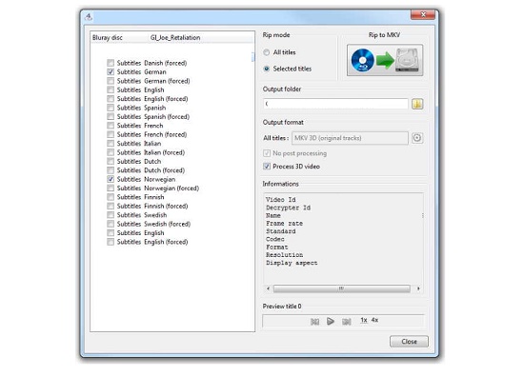Check Subtitles Italian (forced)

[x=111, y=152]
